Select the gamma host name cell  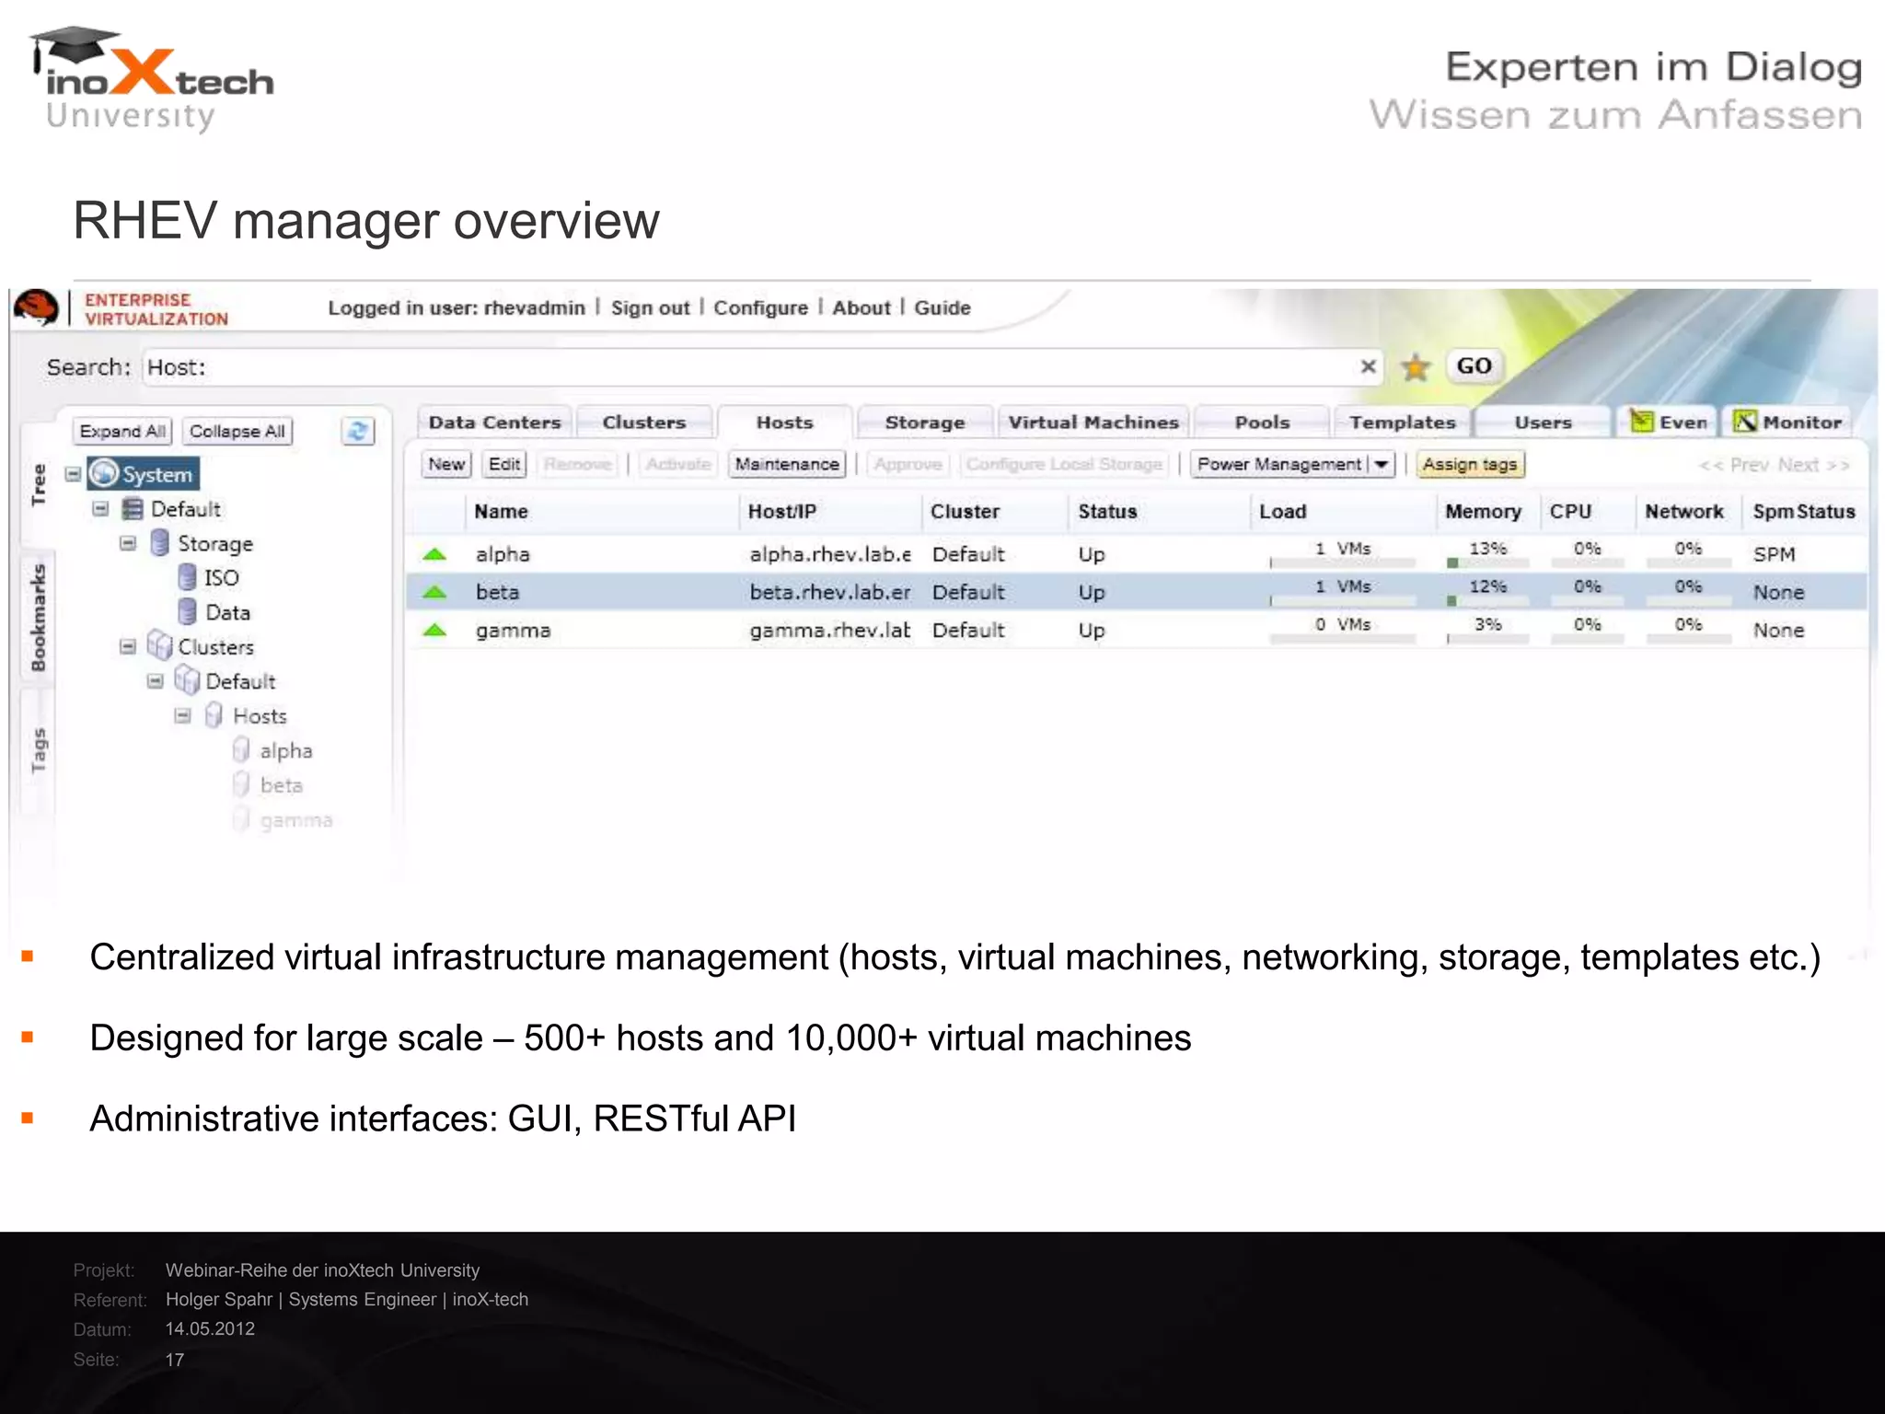[x=514, y=631]
